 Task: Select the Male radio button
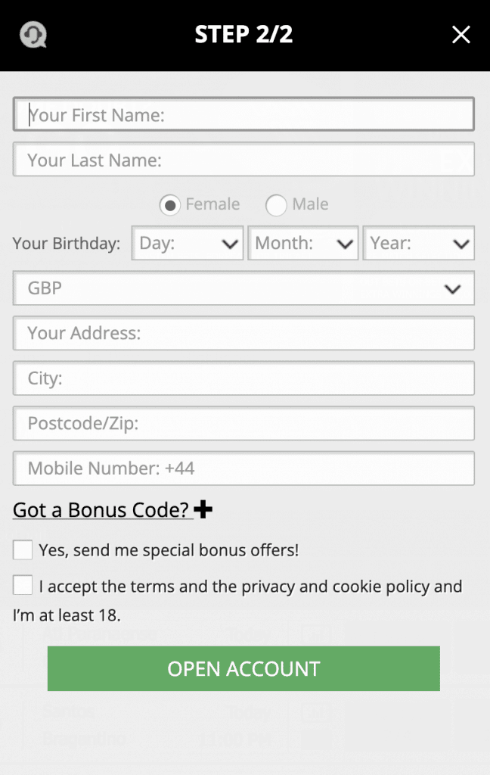point(276,205)
